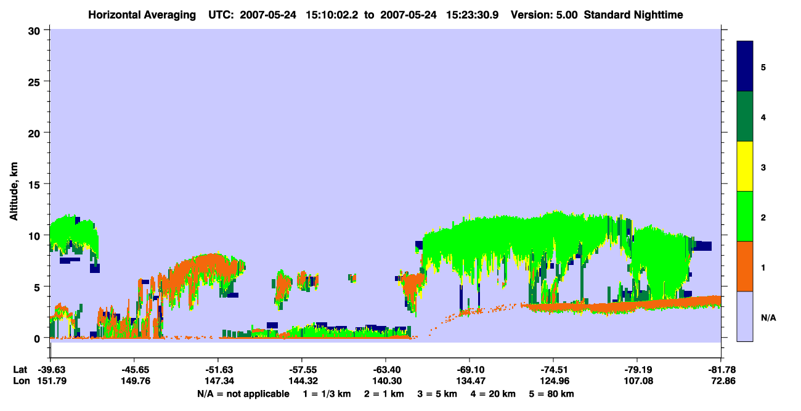Click the dark green level 4 legend swatch

point(745,116)
